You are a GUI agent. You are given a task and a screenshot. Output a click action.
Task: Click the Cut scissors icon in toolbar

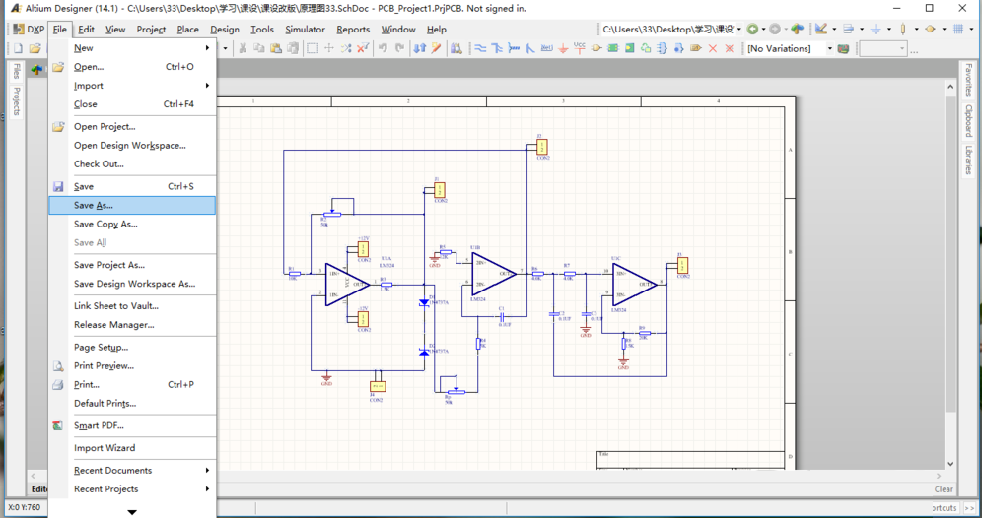[x=242, y=48]
